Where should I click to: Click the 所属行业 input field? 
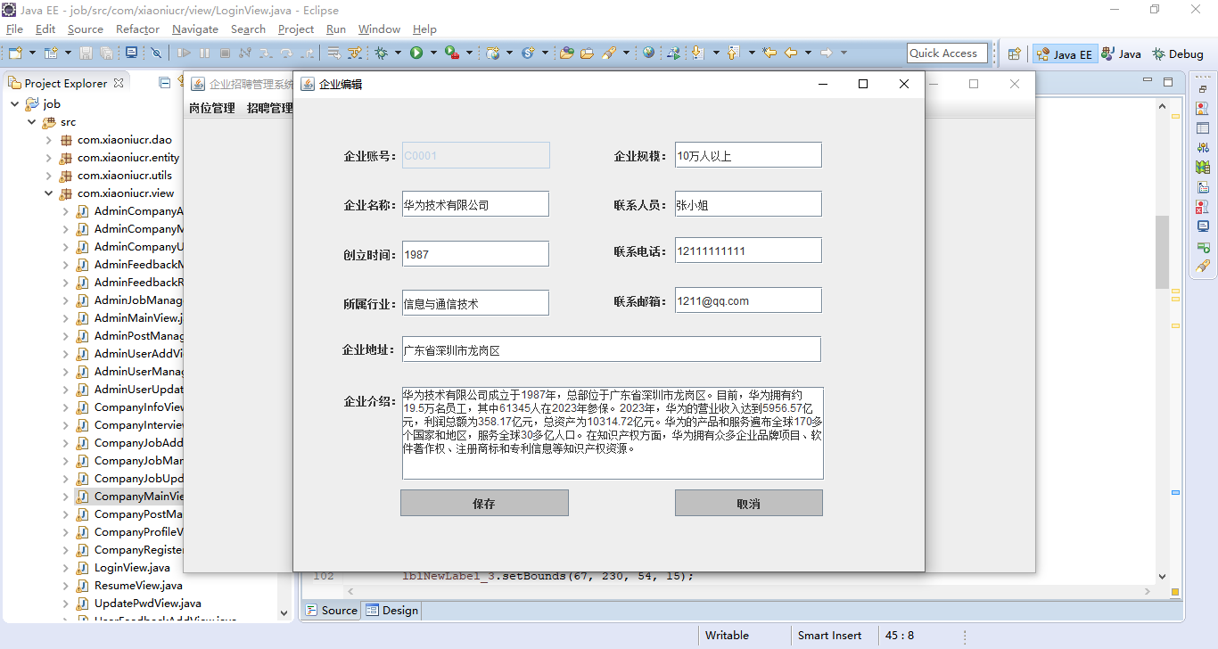click(x=475, y=303)
